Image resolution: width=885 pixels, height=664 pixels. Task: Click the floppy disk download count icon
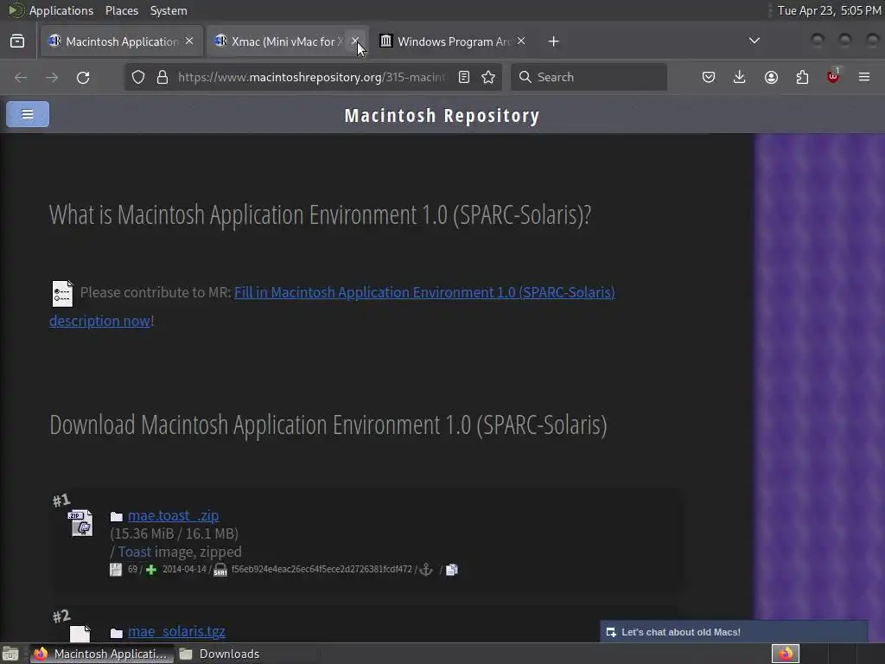coord(116,570)
